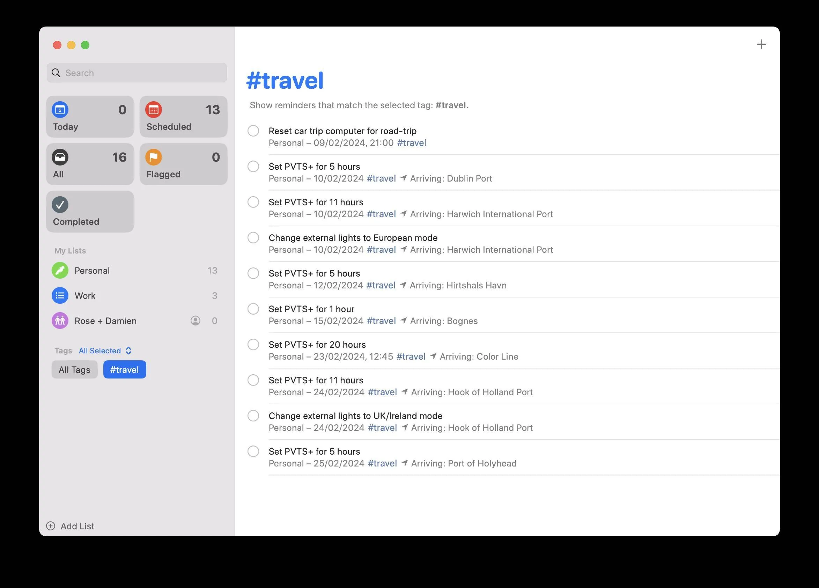Click the Add List plus circle icon
This screenshot has height=588, width=819.
tap(51, 526)
